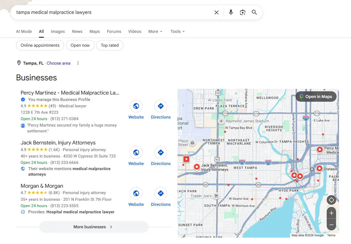Get Directions icon for Morgan & Morgan

pyautogui.click(x=161, y=194)
